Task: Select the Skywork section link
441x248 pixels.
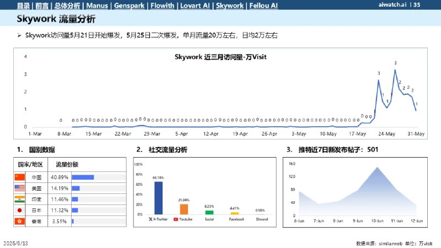Action: click(x=230, y=6)
